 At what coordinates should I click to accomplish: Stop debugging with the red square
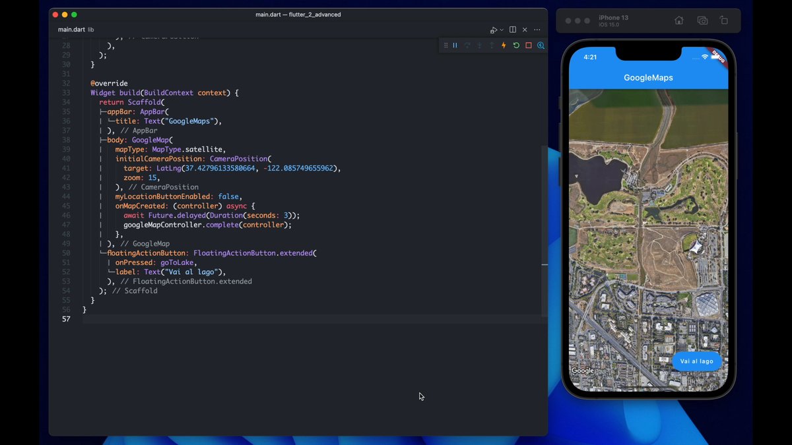[528, 45]
